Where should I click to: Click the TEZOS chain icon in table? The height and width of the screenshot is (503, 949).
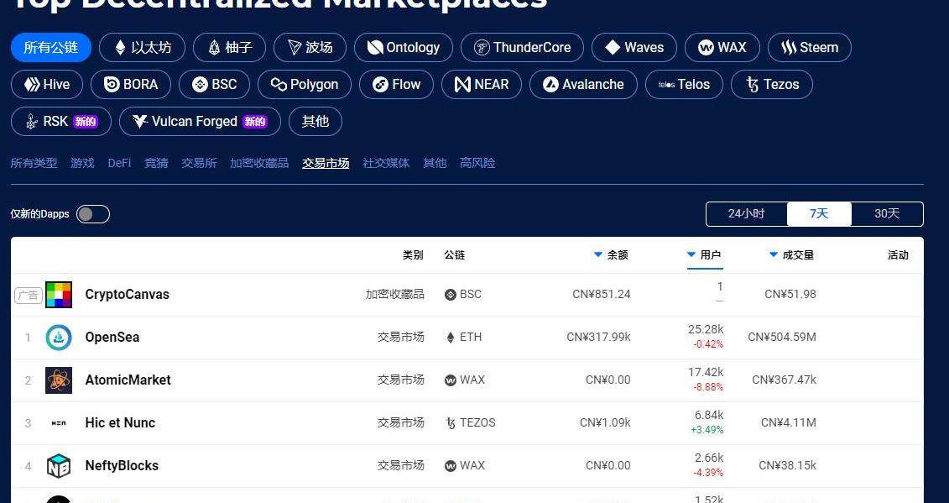(x=451, y=423)
